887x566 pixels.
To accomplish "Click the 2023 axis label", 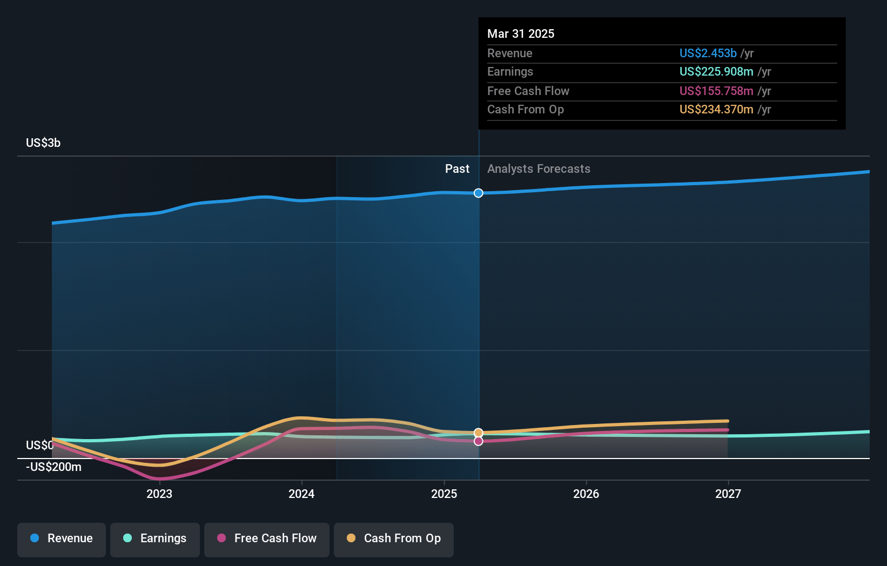I will 159,494.
